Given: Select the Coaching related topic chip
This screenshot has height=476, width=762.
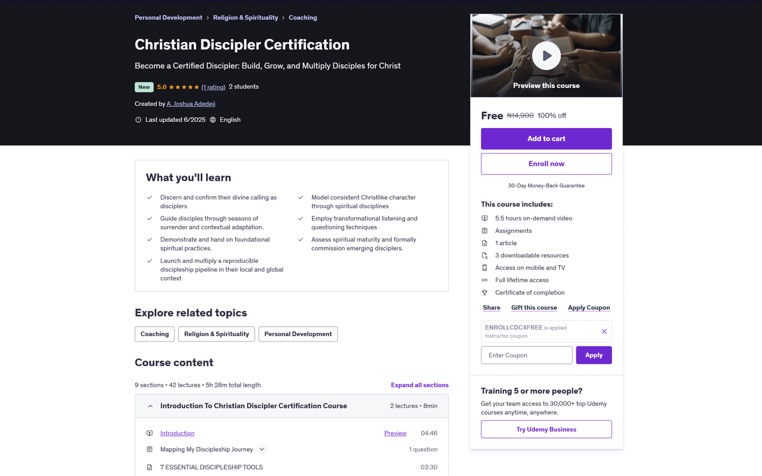Looking at the screenshot, I should (154, 334).
